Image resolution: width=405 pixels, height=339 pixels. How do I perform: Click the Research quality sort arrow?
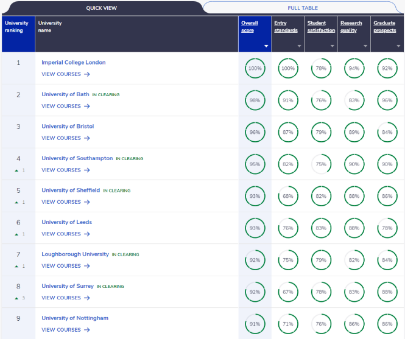click(365, 46)
